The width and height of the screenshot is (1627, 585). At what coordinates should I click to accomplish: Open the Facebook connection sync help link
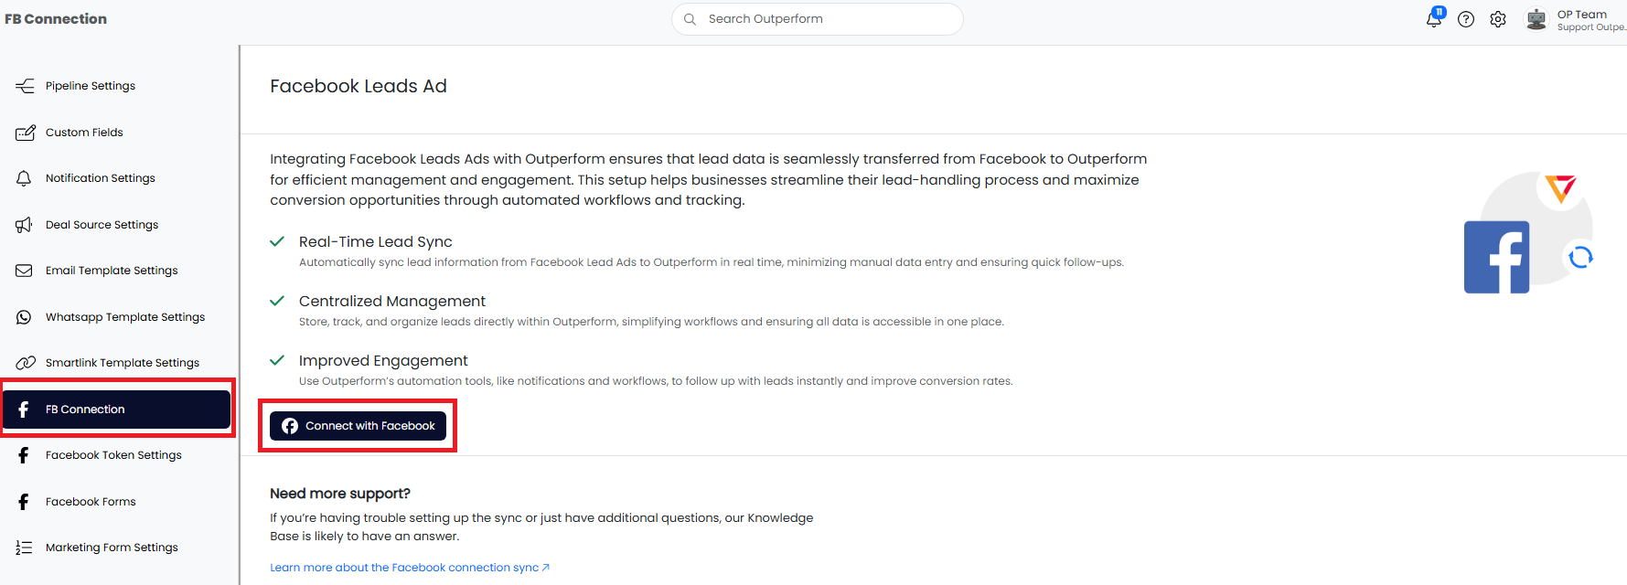tap(409, 568)
